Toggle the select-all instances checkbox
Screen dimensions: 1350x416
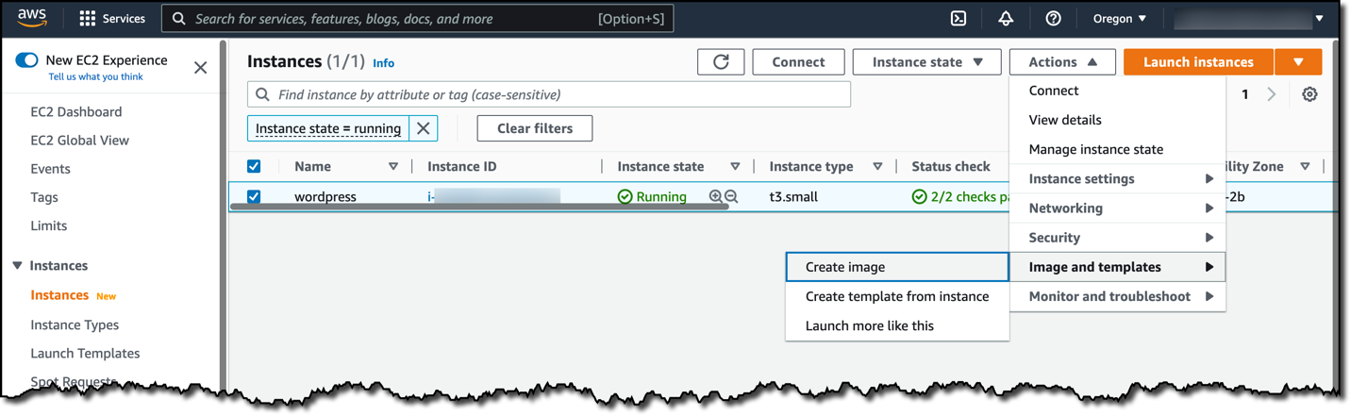pos(254,166)
